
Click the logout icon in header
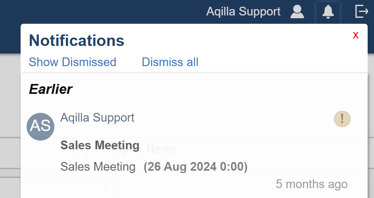tap(361, 11)
